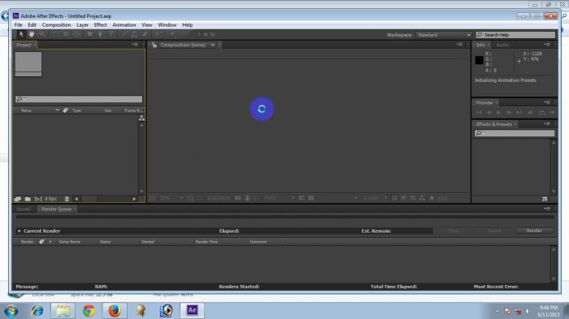Open Google Chrome from the taskbar
The width and height of the screenshot is (569, 319).
(x=89, y=311)
